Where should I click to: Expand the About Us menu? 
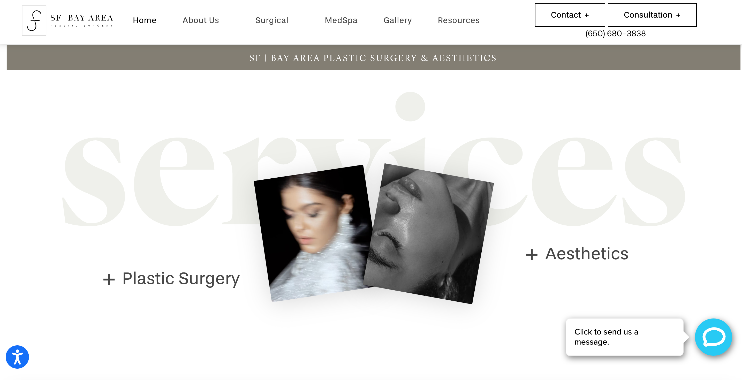coord(201,20)
